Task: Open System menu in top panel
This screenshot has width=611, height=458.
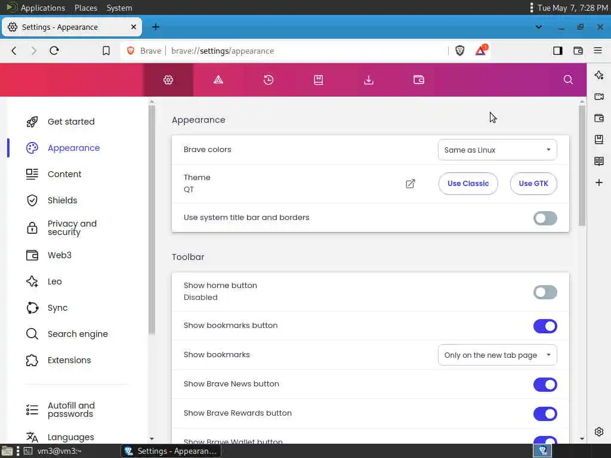Action: tap(119, 8)
